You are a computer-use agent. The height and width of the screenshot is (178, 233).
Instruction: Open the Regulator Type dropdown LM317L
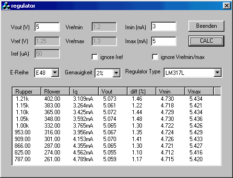point(217,72)
